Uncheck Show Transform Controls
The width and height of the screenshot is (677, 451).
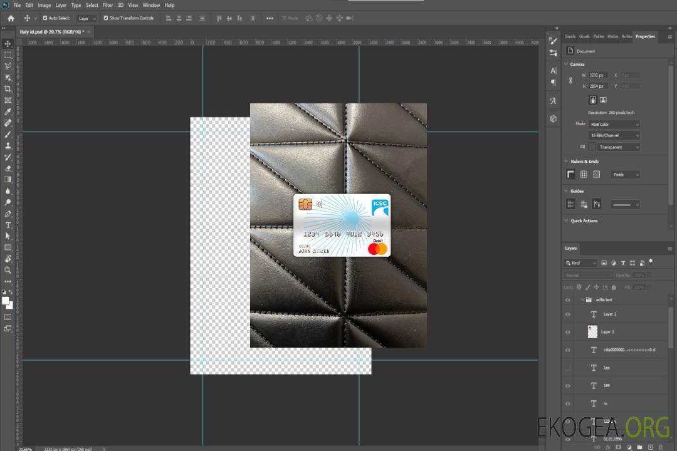click(x=106, y=18)
